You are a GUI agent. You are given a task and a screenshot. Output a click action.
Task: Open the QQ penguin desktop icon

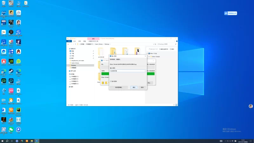coord(19,51)
